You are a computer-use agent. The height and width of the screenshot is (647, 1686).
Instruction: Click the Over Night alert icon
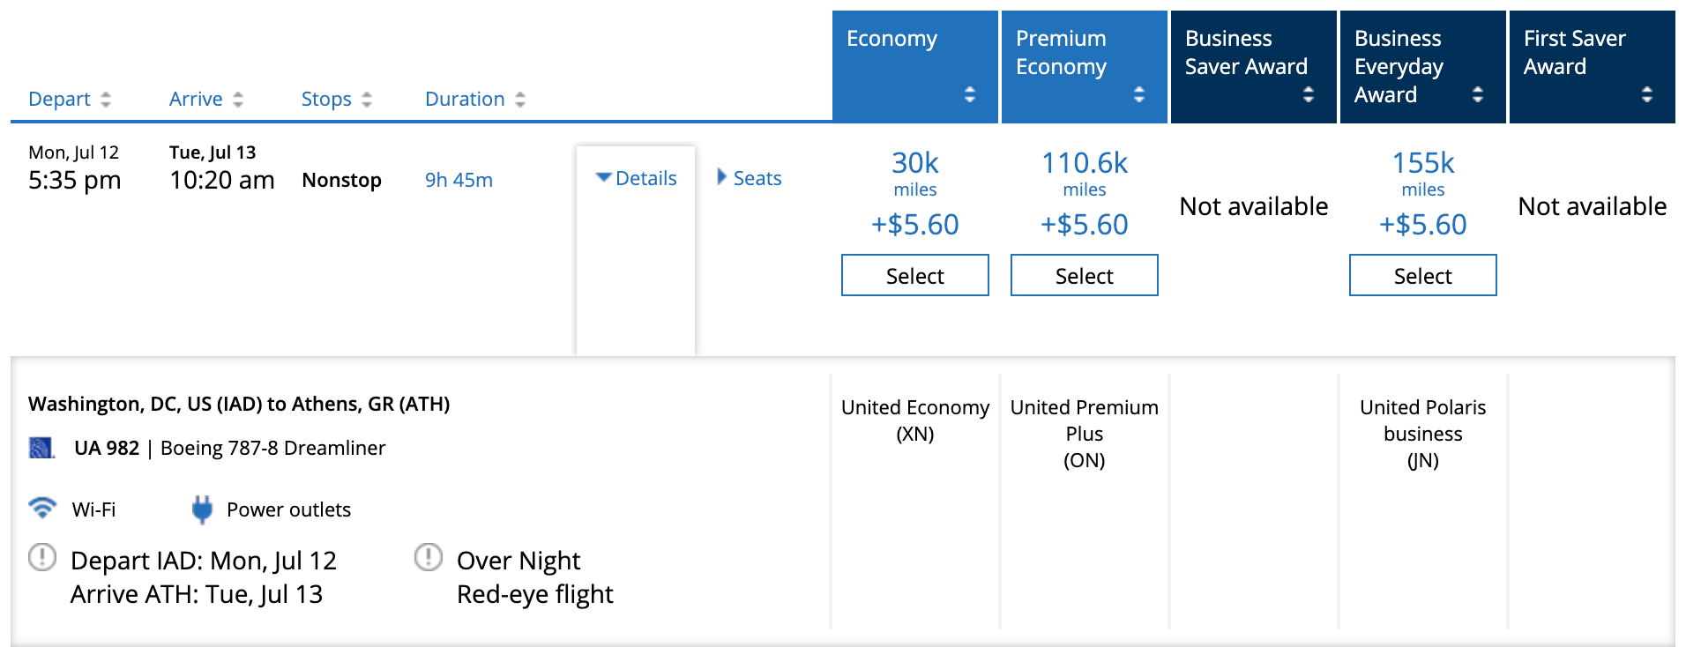429,557
